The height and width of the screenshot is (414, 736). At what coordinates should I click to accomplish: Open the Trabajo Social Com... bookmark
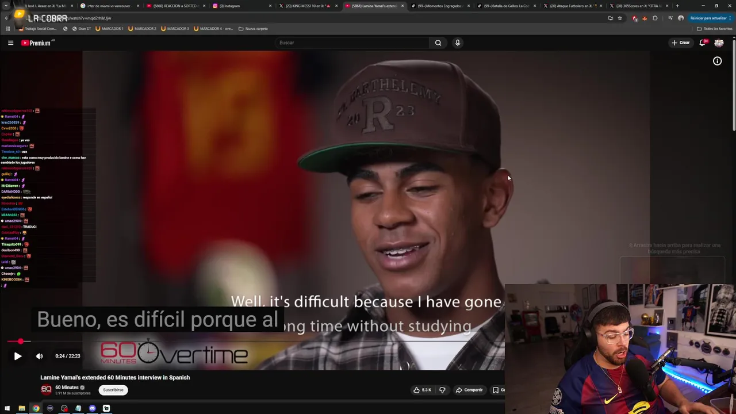[38, 28]
